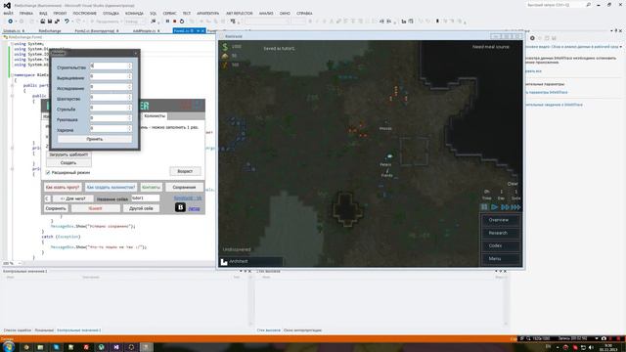Open the Список ошибок tab at bottom
This screenshot has height=352, width=626.
point(18,330)
